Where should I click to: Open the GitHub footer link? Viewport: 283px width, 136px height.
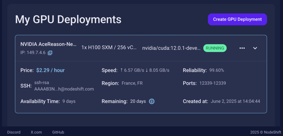tap(58, 132)
